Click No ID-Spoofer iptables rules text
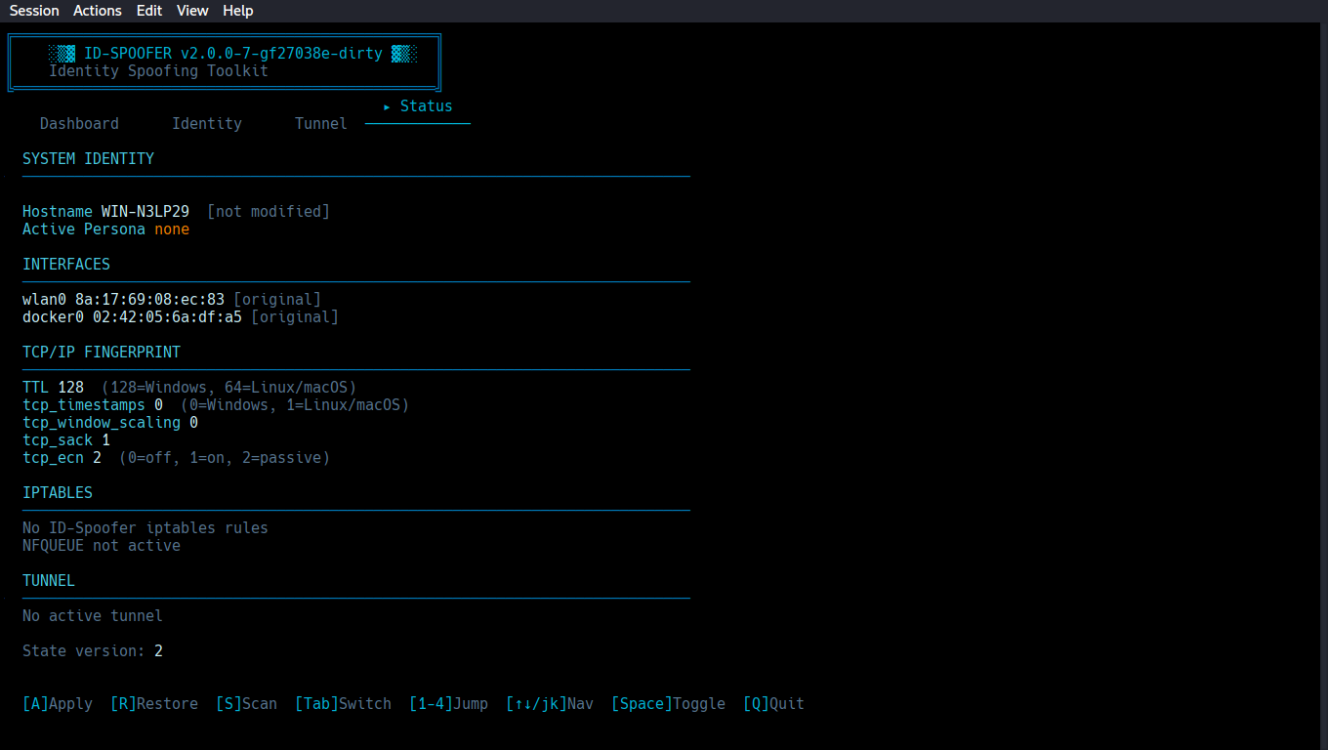 pos(145,528)
